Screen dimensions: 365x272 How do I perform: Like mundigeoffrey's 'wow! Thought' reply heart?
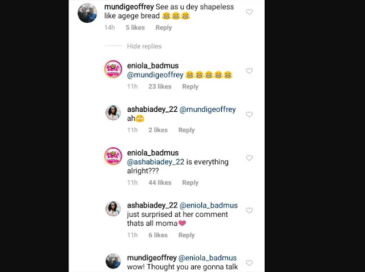tap(249, 263)
